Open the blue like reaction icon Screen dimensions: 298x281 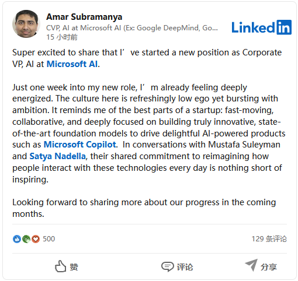click(x=17, y=239)
